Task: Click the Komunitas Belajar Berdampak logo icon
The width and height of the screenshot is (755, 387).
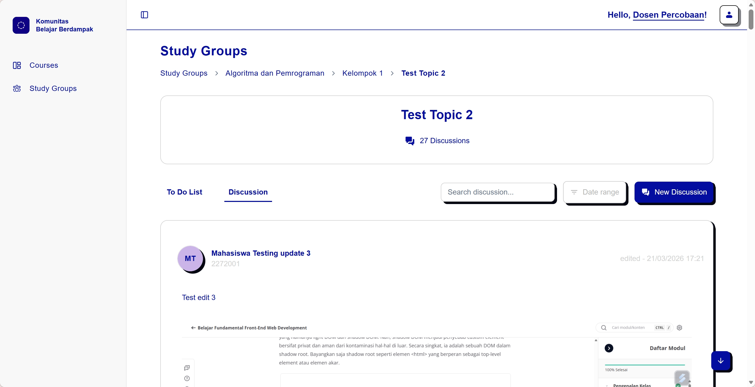Action: [x=21, y=25]
